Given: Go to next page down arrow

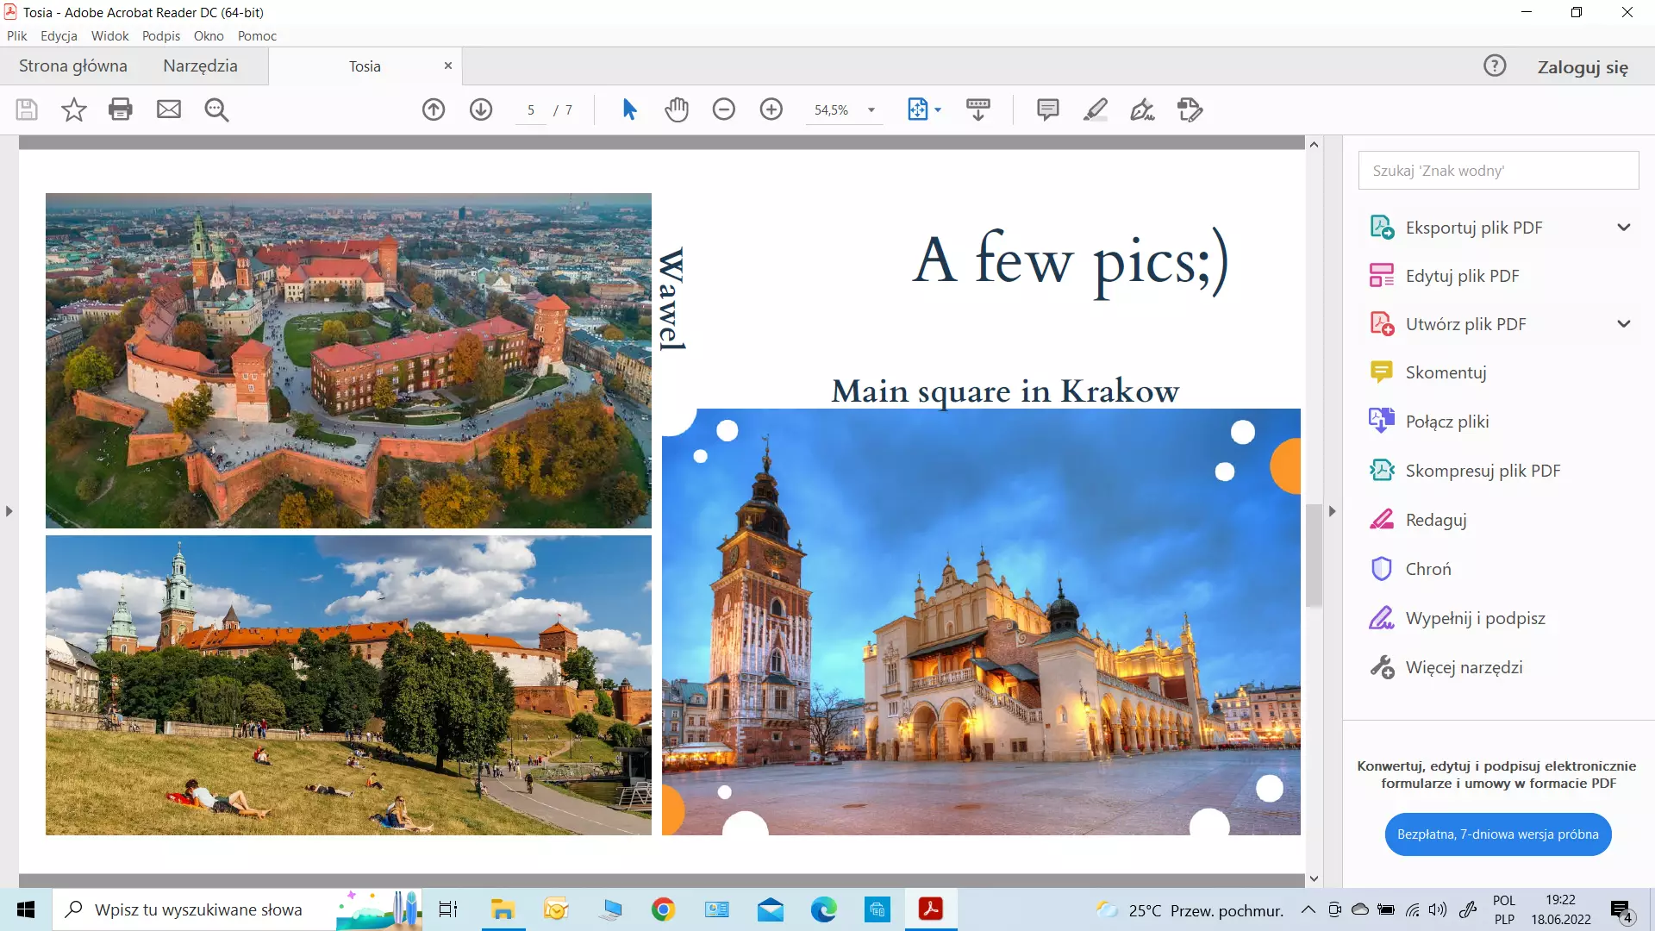Looking at the screenshot, I should click(481, 109).
